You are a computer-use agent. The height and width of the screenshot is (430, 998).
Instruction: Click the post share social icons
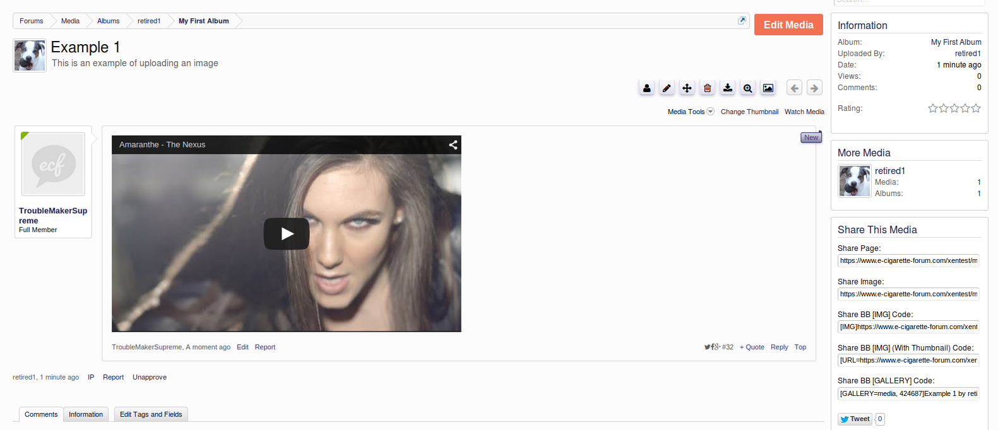point(712,347)
